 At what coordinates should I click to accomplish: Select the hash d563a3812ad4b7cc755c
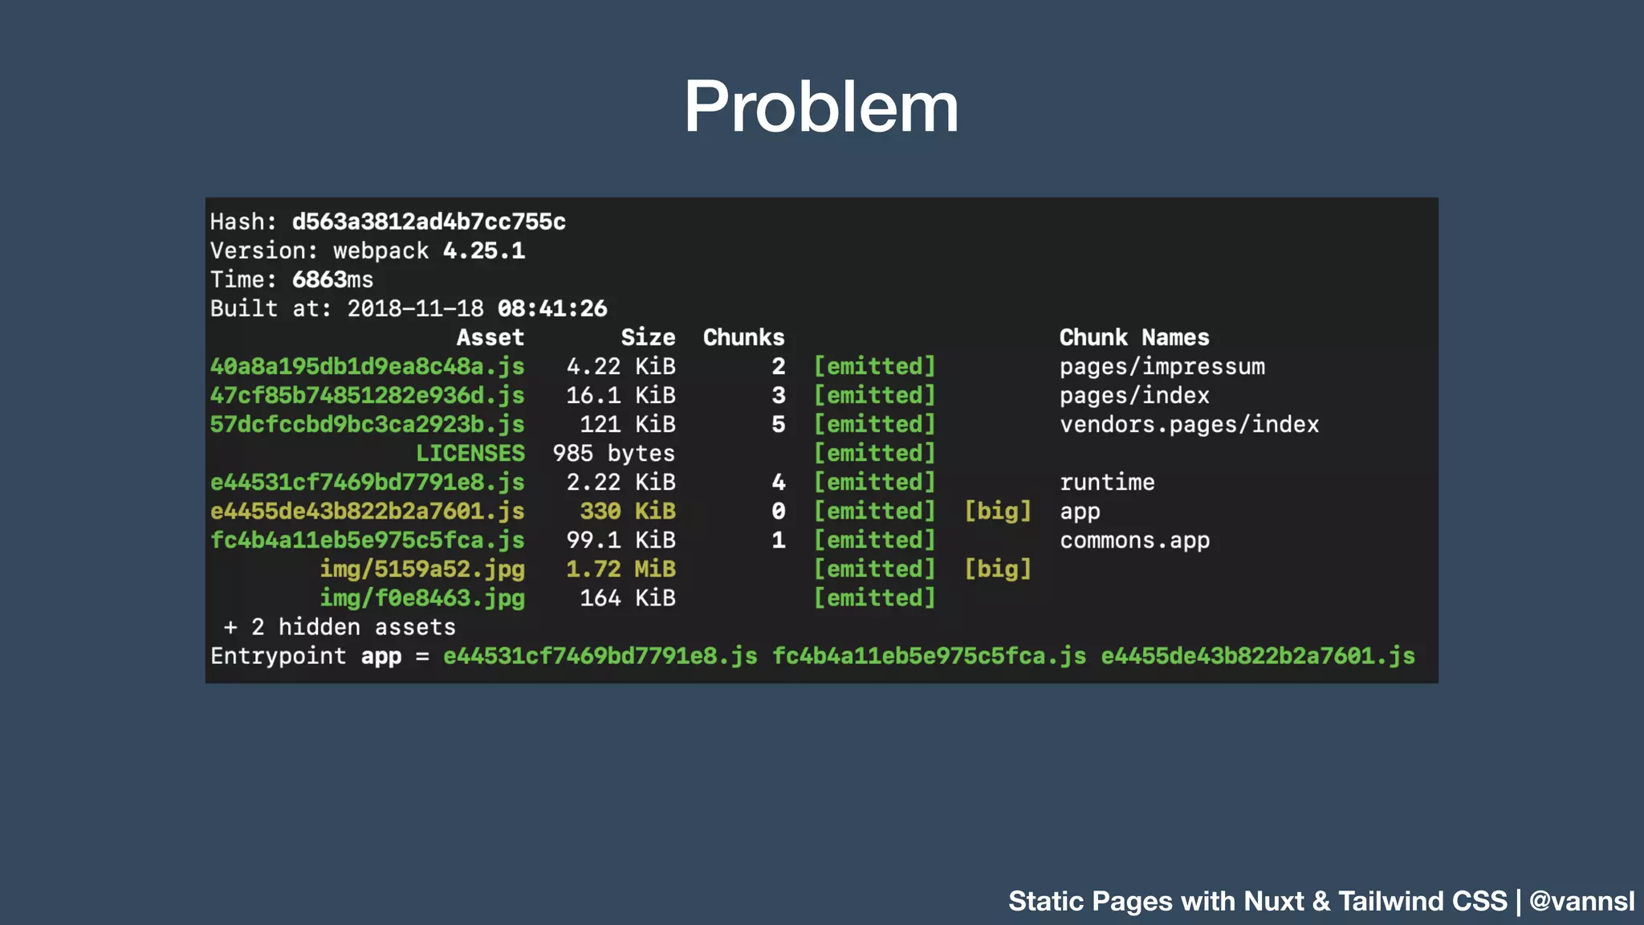pos(429,222)
